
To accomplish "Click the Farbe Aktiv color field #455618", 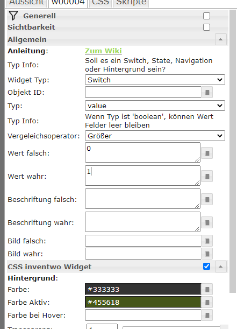I will pyautogui.click(x=143, y=303).
